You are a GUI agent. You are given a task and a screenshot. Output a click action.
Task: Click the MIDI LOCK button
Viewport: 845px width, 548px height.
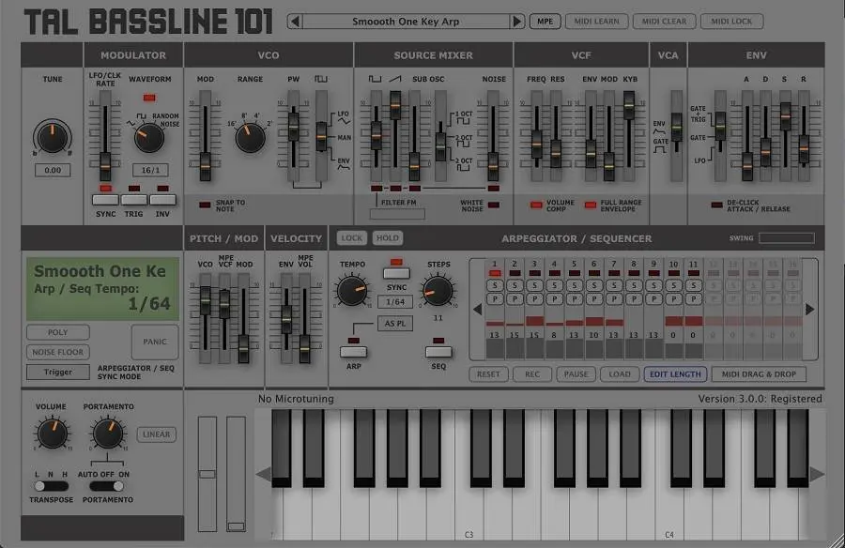(x=731, y=22)
